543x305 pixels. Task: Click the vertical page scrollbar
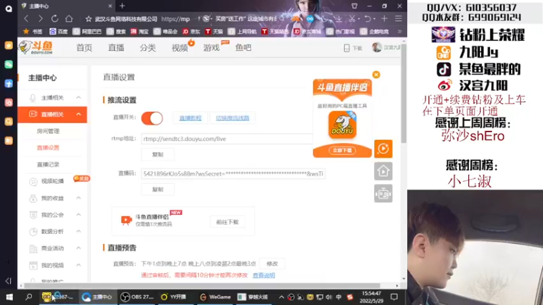(x=404, y=94)
